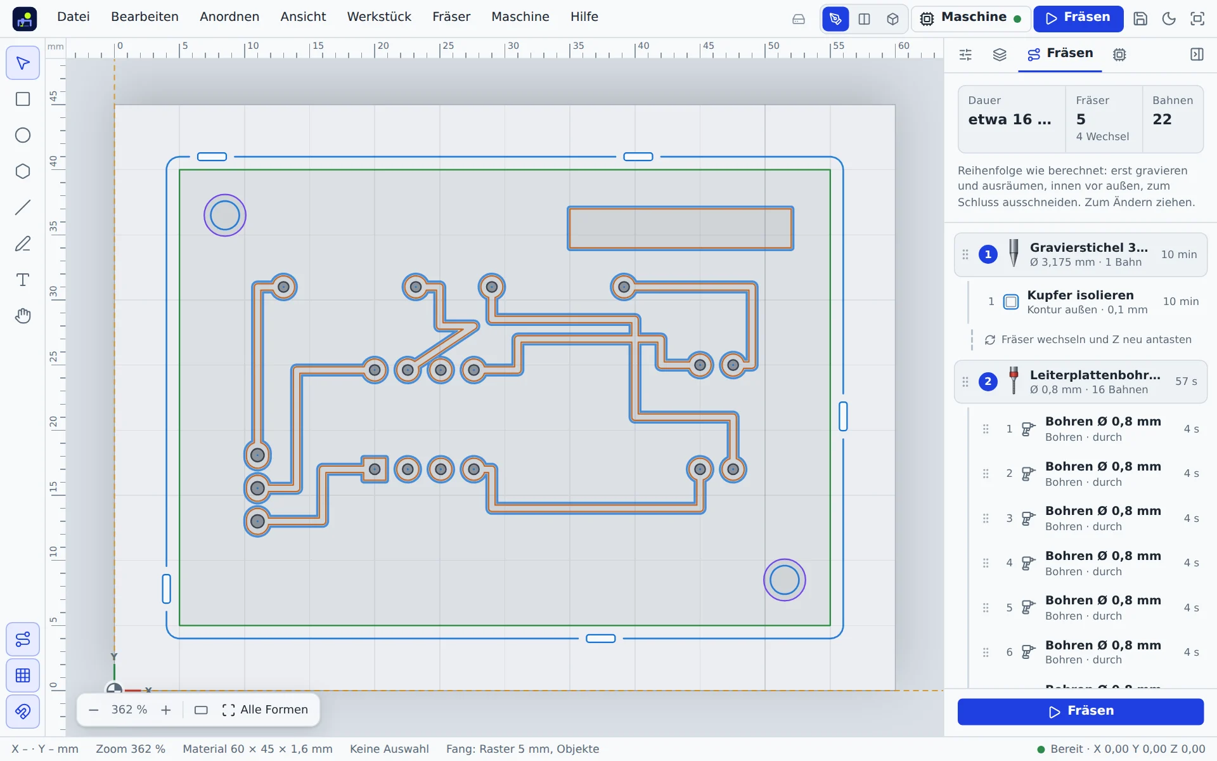Zoom in with the plus button

click(166, 710)
